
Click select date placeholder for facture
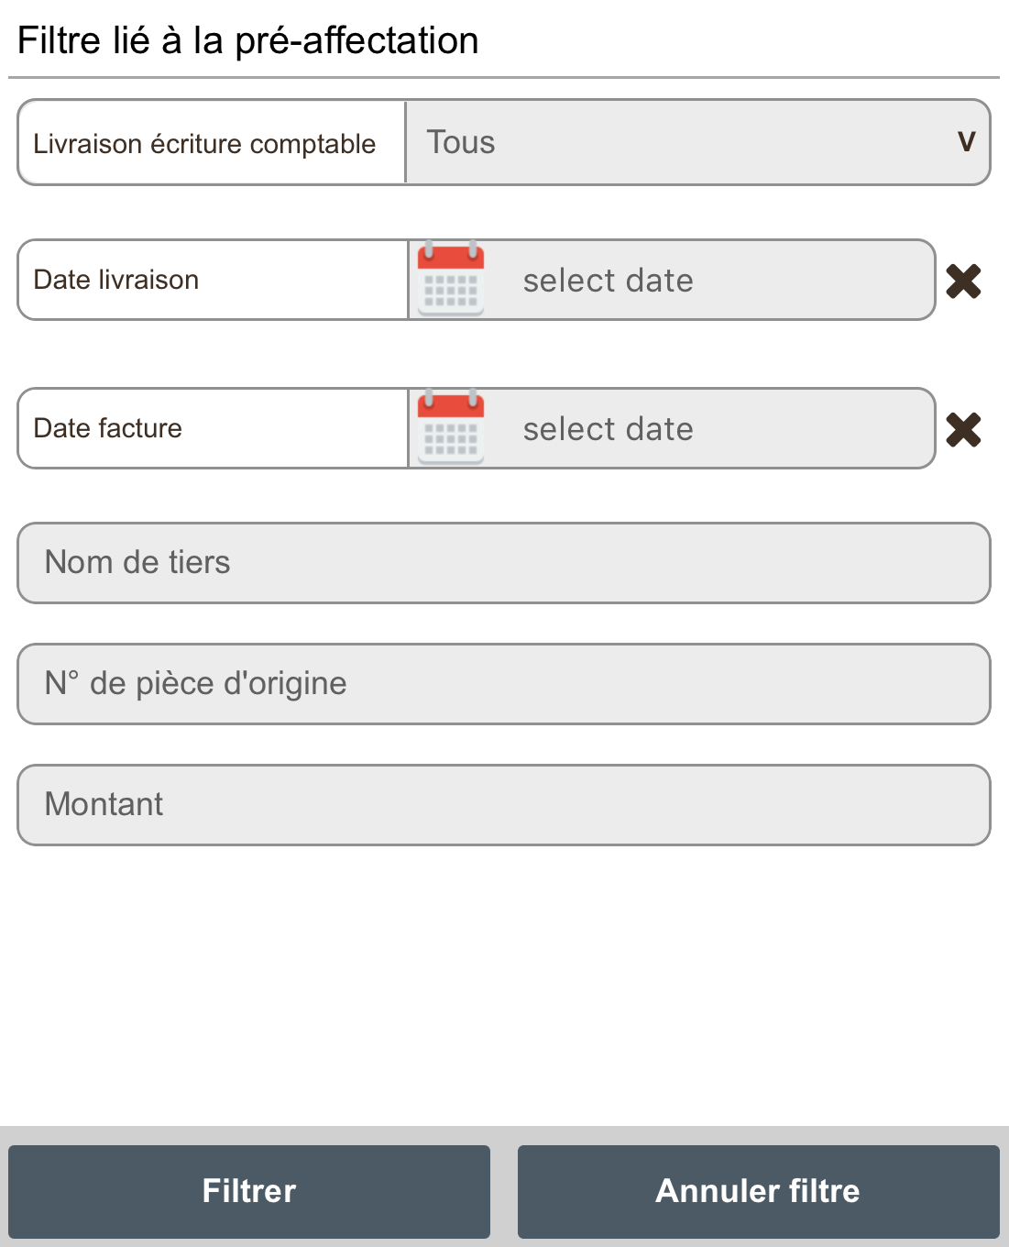tap(609, 429)
